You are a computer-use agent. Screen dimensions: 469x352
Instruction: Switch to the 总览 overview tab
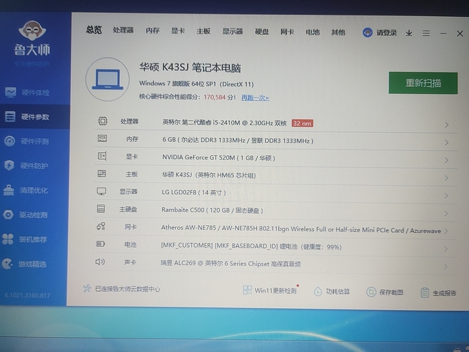[x=94, y=30]
